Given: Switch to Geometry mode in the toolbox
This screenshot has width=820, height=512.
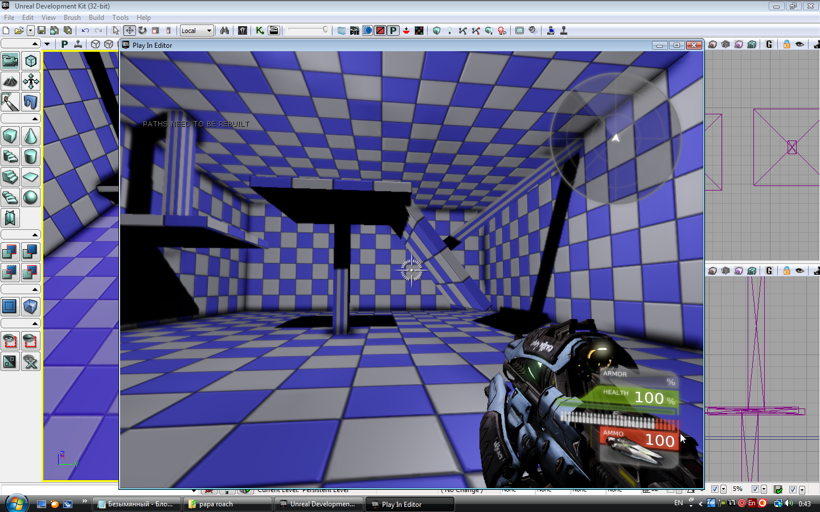Looking at the screenshot, I should [31, 61].
